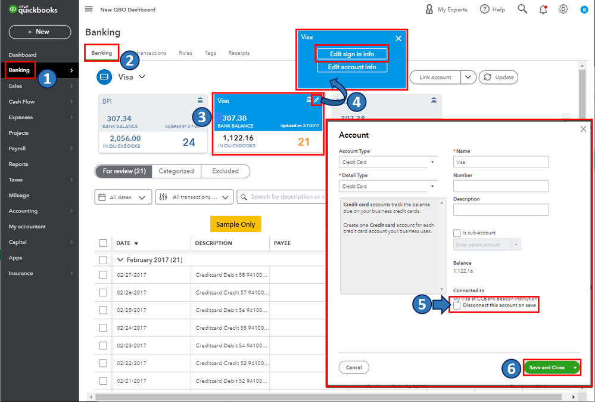Click Edit sign in info button
The image size is (595, 402).
pos(352,54)
